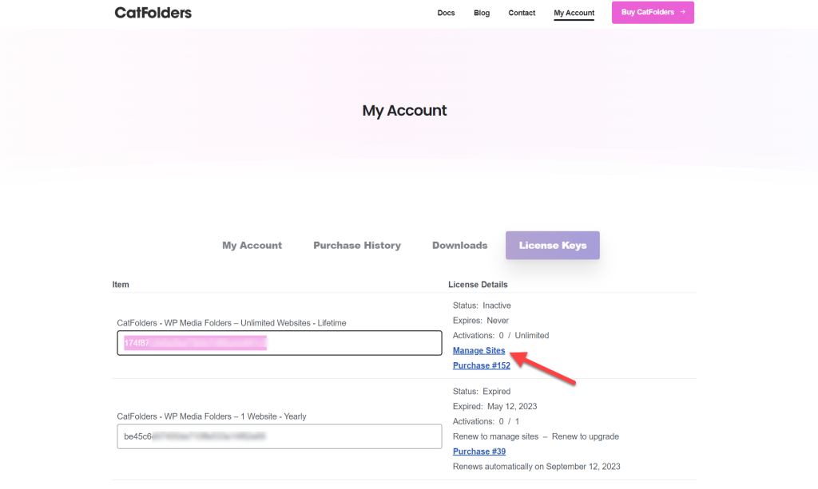Click the 'Expired: May 12, 2023' text
This screenshot has width=818, height=489.
(x=494, y=406)
